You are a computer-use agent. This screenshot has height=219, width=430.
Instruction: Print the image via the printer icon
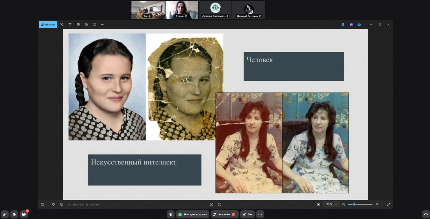coord(78,24)
